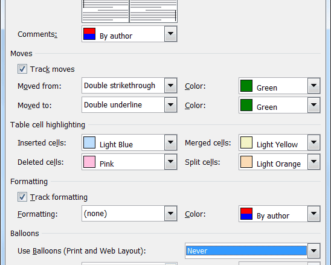
Task: Click the left changed-lines preview thumbnail
Action: pos(105,11)
